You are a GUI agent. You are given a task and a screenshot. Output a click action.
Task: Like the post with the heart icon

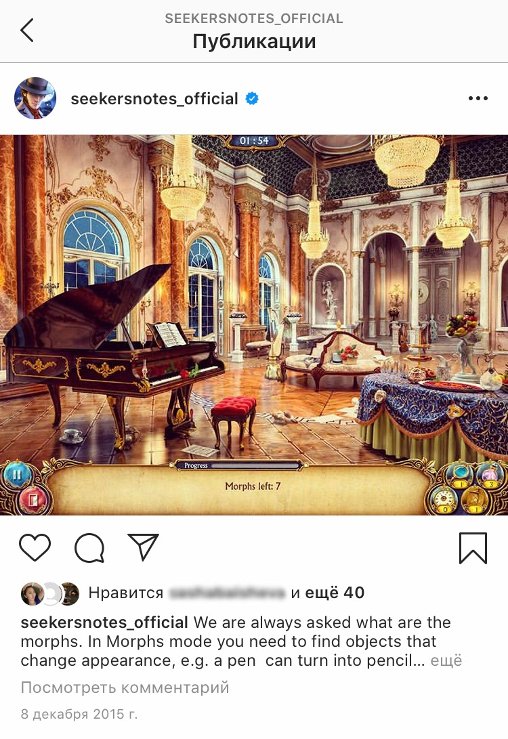35,548
